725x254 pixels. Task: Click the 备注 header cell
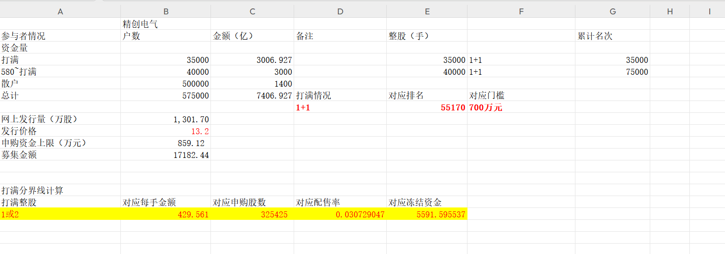click(340, 36)
